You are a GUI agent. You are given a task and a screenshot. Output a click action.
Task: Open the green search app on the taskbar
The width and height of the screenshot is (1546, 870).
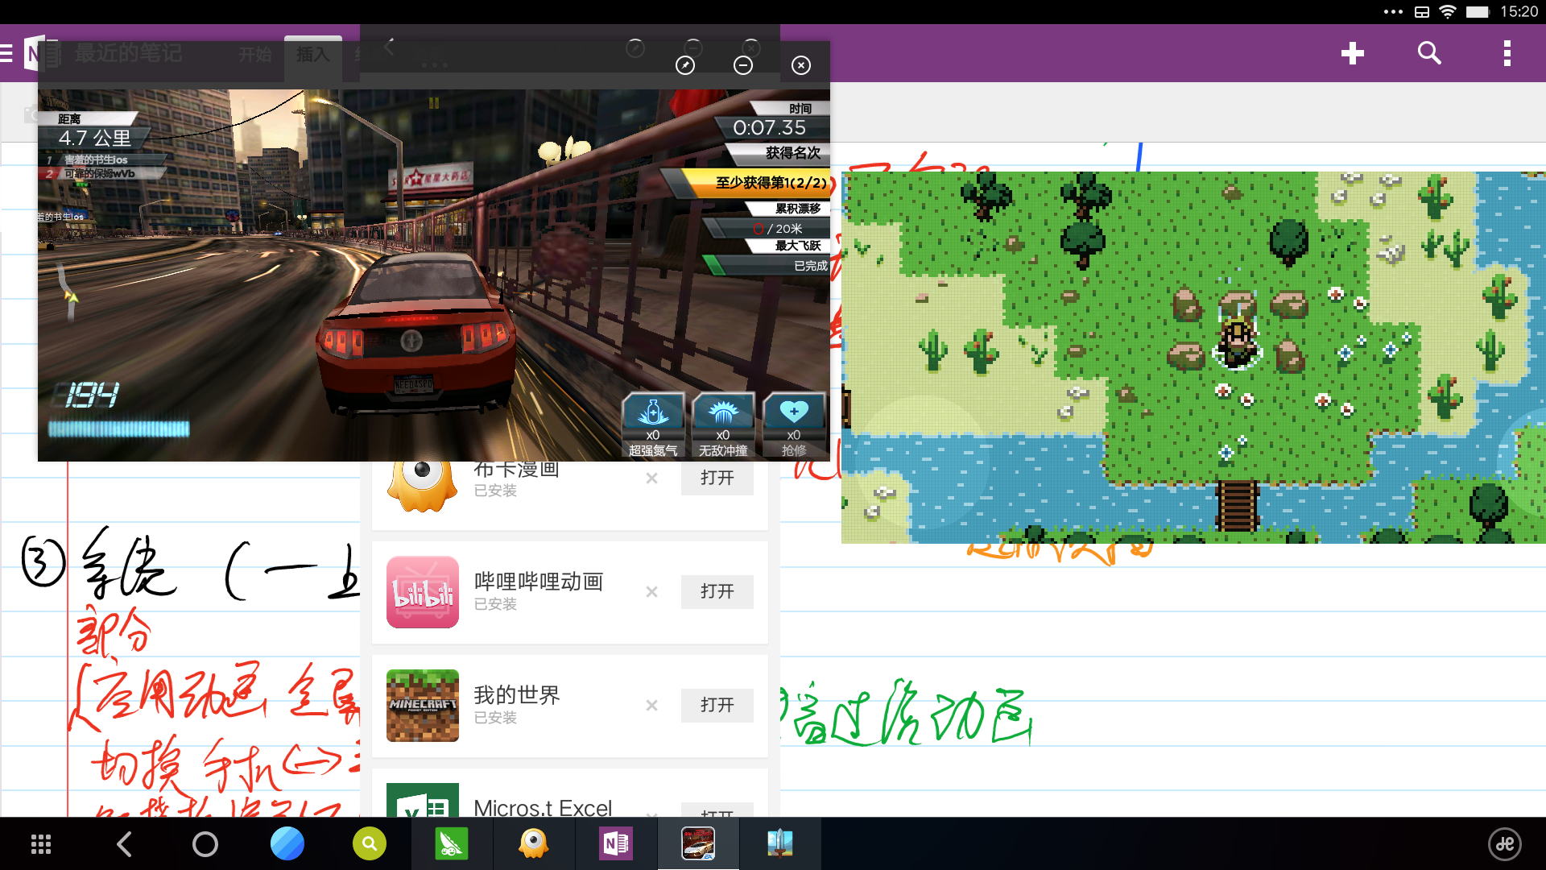click(x=370, y=844)
